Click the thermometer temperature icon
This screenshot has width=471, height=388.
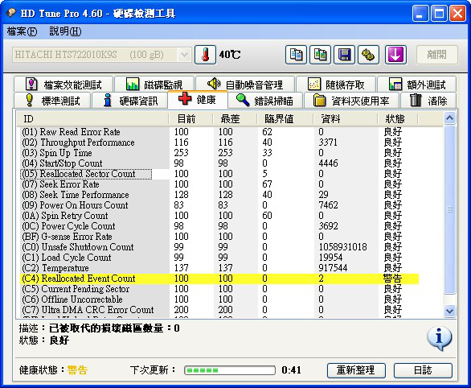(x=205, y=55)
